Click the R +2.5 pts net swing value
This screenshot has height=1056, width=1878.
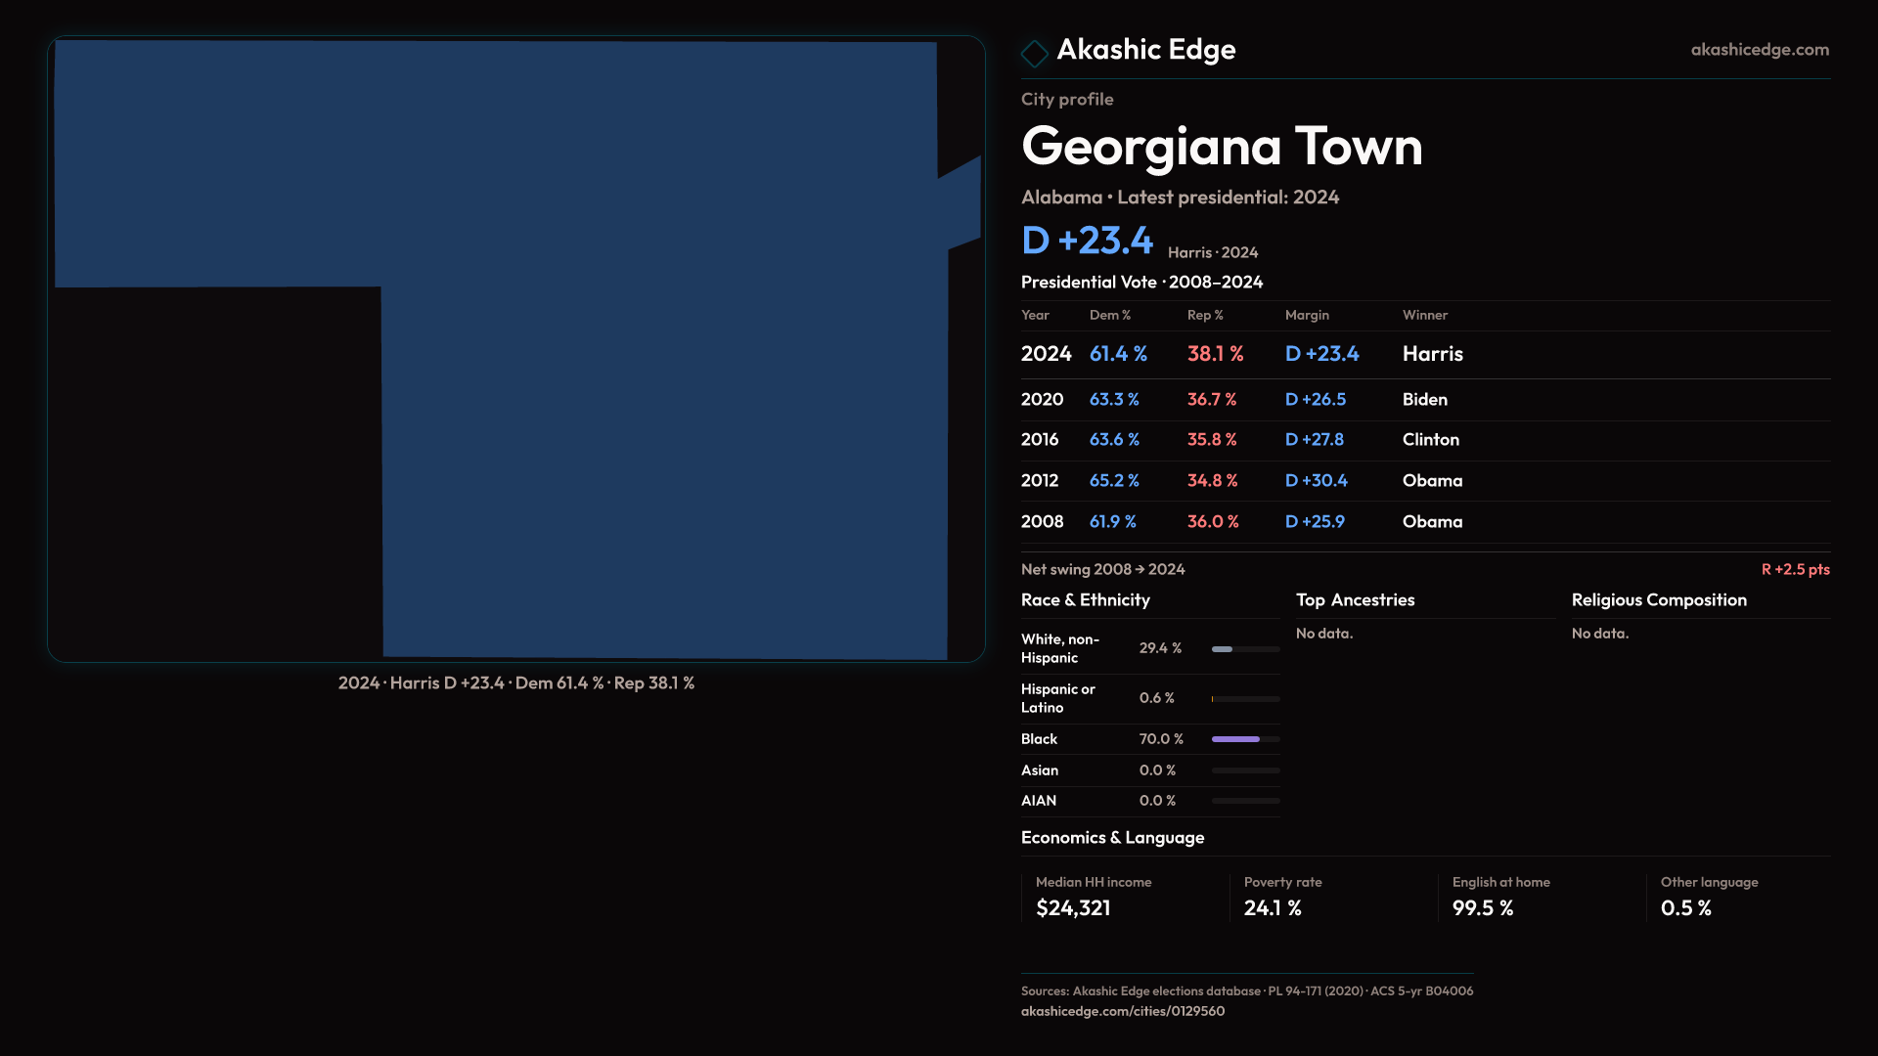click(x=1794, y=569)
